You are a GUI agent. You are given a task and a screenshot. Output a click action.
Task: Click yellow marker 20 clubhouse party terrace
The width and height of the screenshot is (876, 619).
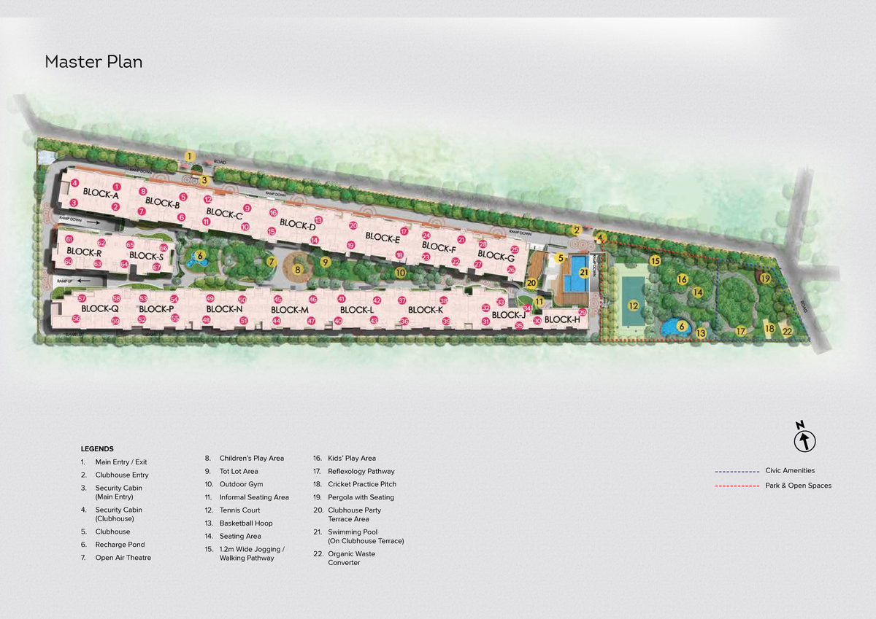531,283
